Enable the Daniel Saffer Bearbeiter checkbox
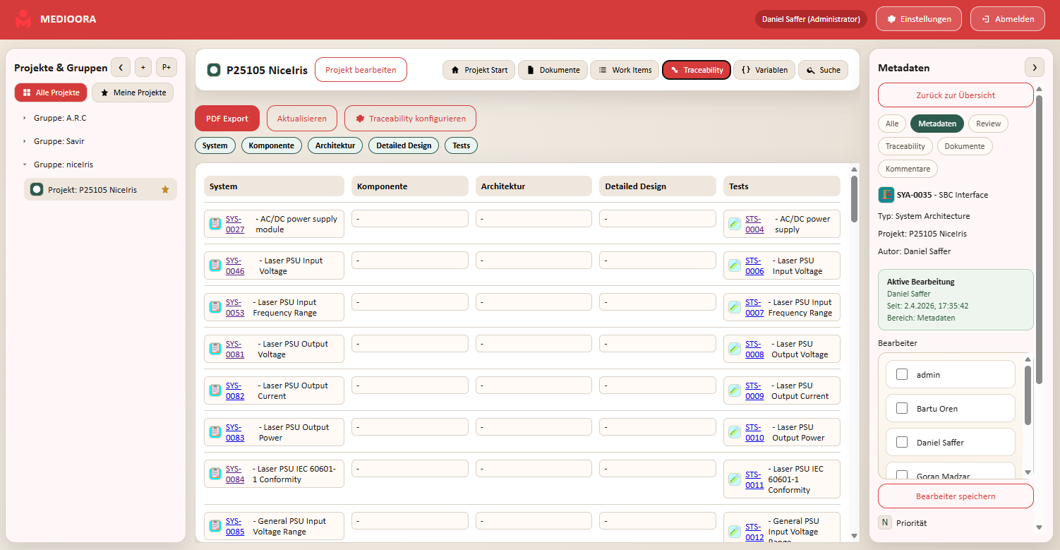 901,442
